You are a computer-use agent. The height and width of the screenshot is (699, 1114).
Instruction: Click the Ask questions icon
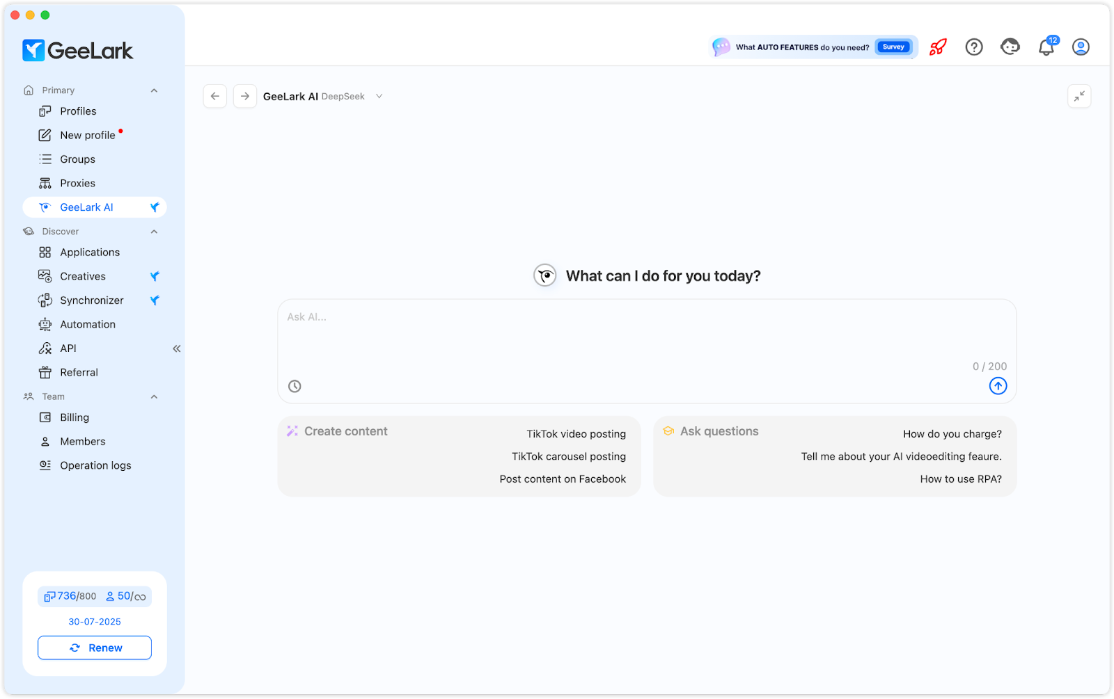[668, 431]
